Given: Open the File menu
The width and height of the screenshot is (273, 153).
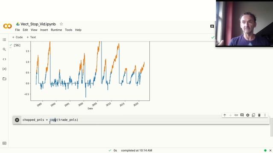Looking at the screenshot, I should (17, 30).
